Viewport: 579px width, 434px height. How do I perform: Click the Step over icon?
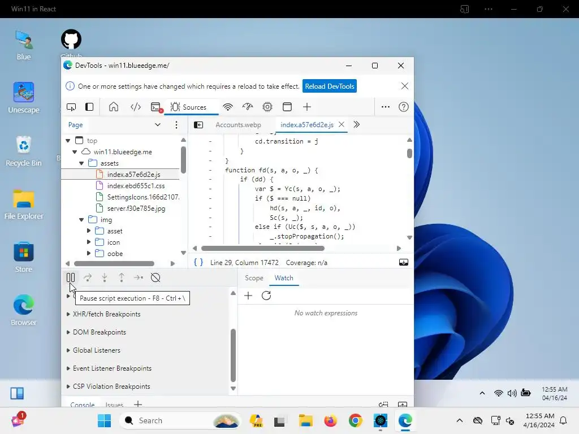(88, 277)
